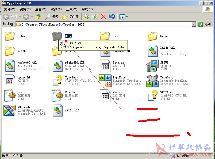
Task: Open the Tools (工具) menu
Action: (x=72, y=9)
